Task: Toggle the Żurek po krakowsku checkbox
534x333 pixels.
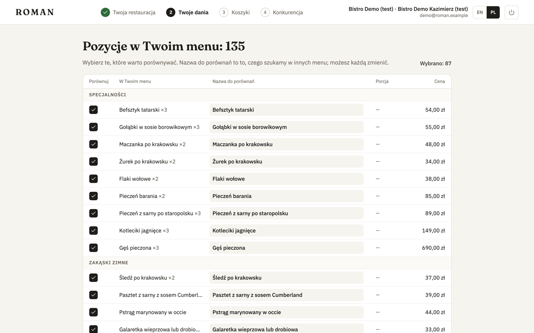Action: 93,162
